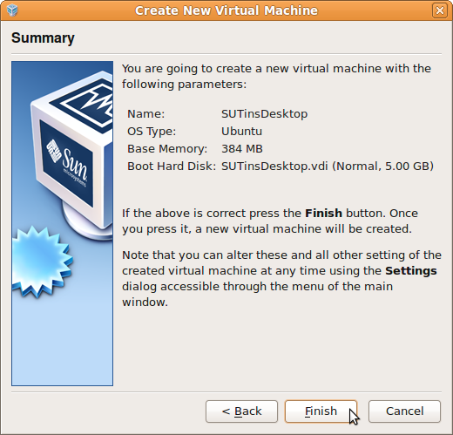Click the Base Memory: label

point(167,149)
